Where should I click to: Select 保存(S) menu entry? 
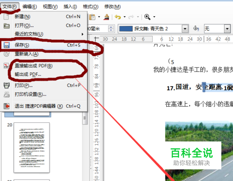tap(43, 45)
